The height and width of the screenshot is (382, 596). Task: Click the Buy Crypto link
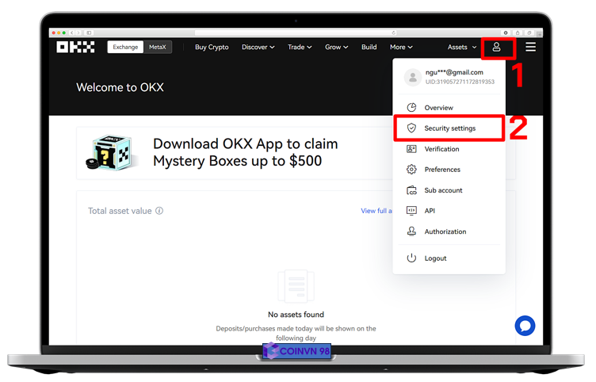coord(212,48)
